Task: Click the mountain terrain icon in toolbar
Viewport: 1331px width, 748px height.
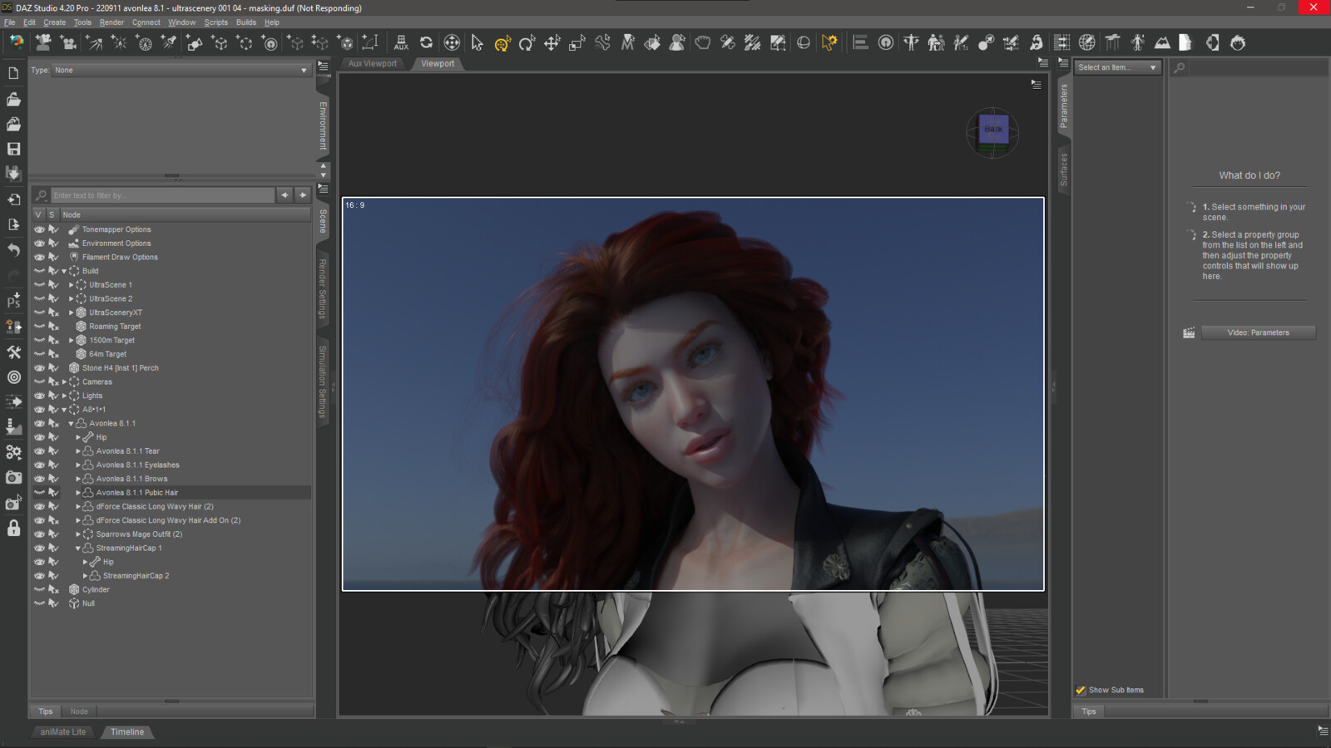Action: click(x=1162, y=42)
